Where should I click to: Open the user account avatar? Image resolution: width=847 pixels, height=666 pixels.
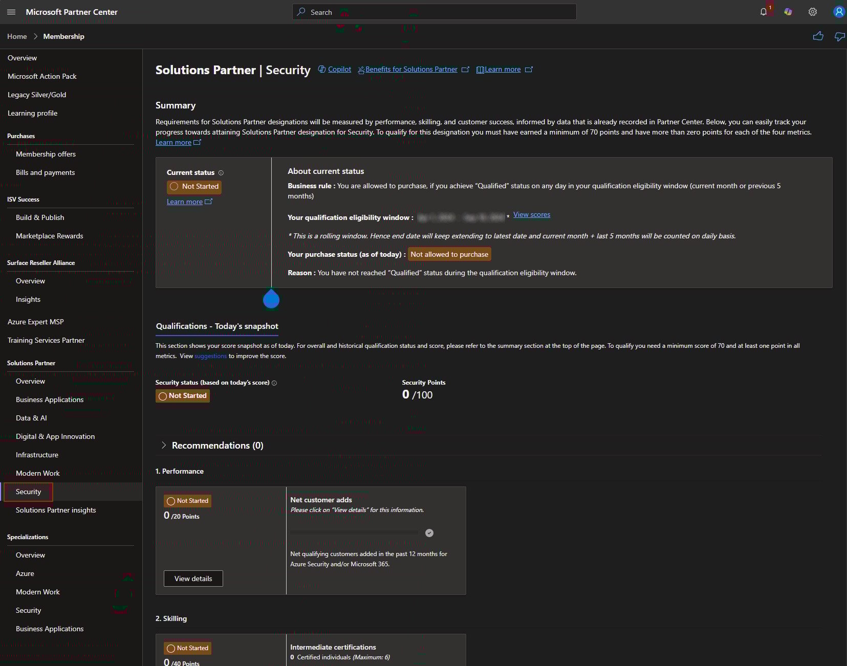(x=838, y=12)
